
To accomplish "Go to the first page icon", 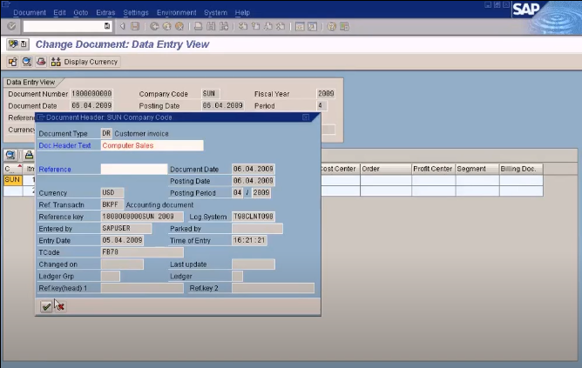I will 243,26.
